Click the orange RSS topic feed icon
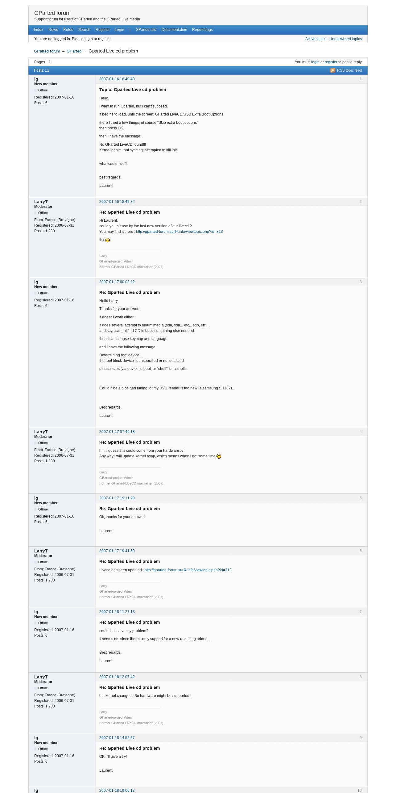 [x=332, y=70]
